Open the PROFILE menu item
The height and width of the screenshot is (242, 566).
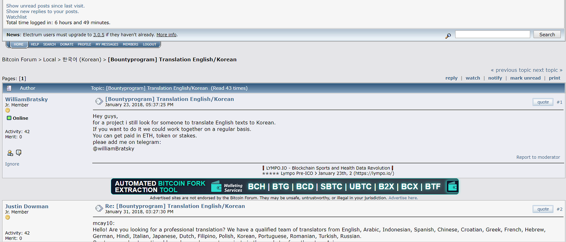[x=85, y=45]
